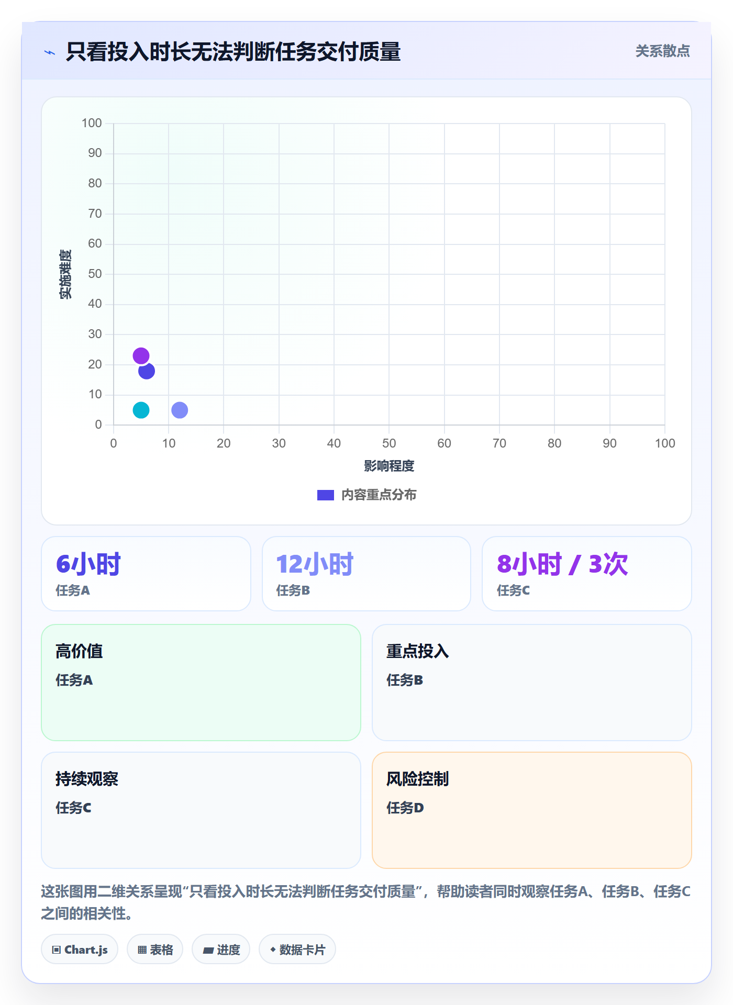733x1005 pixels.
Task: Click the lightning bolt icon beside the title
Action: pyautogui.click(x=50, y=52)
